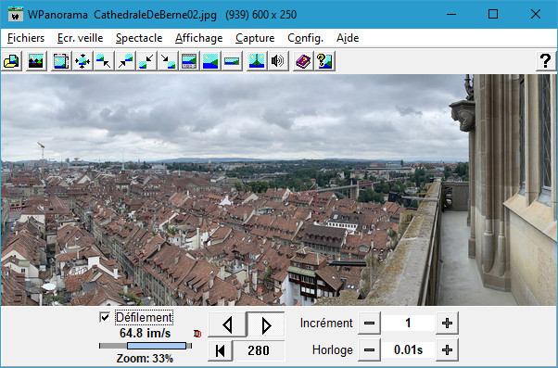Click the screensaver landscape toolbar icon
This screenshot has height=368, width=558.
36,61
